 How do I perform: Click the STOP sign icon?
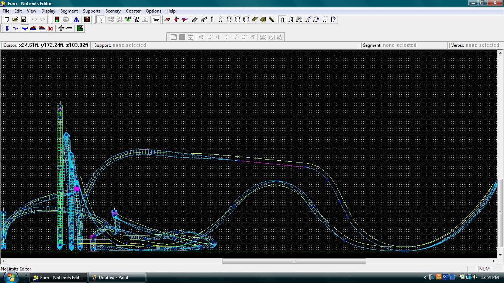click(66, 20)
